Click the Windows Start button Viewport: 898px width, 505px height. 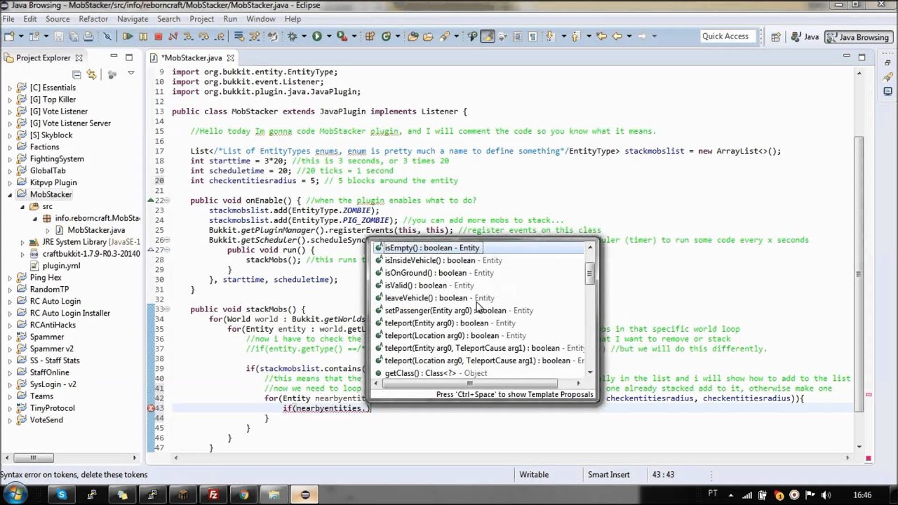click(15, 494)
